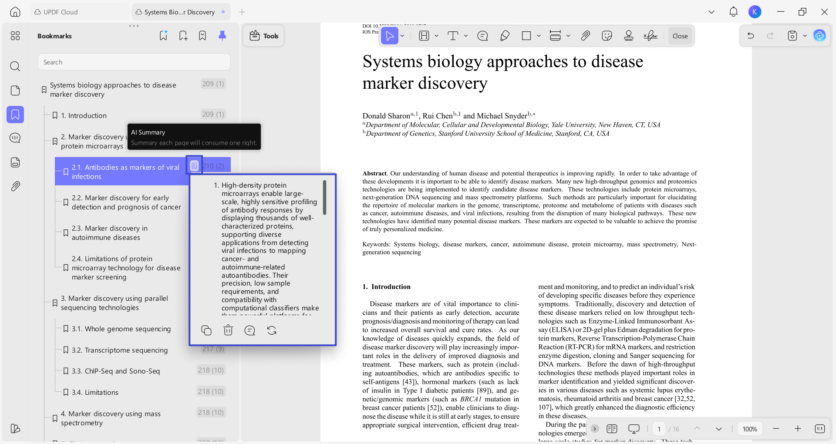Open the Bookmarks panel icon in sidebar

click(x=15, y=114)
